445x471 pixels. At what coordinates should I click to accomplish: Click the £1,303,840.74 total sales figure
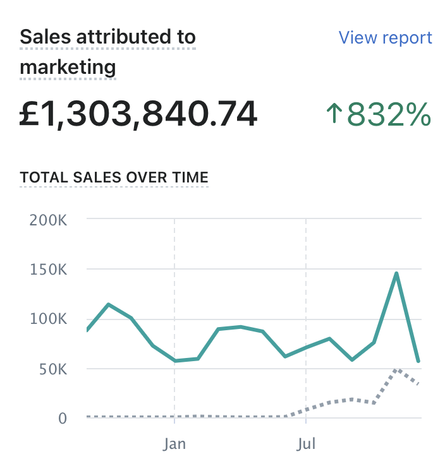coord(138,115)
